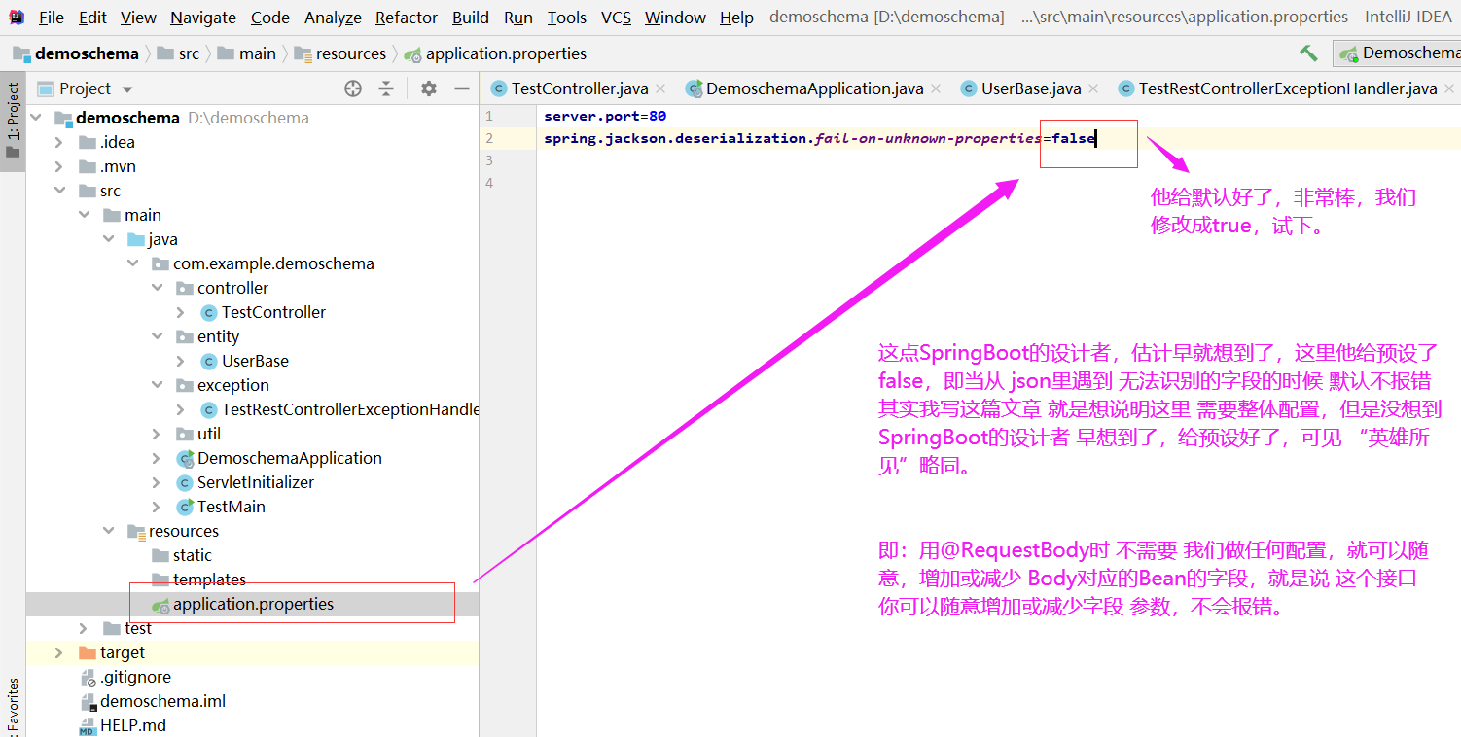
Task: Open the Project panel settings gear
Action: pos(426,88)
